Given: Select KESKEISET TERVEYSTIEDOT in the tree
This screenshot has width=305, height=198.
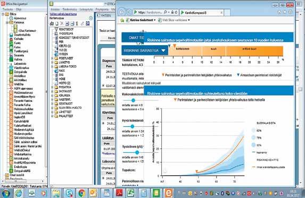Looking at the screenshot, I should [74, 38].
